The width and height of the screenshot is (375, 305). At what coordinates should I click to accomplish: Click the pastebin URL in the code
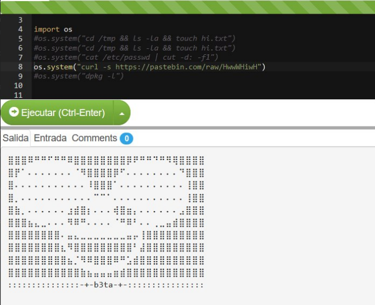pos(189,67)
